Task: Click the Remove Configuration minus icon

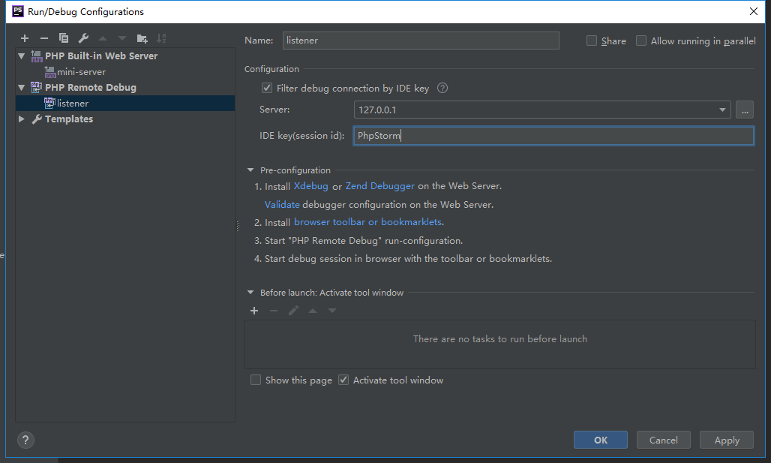Action: (44, 38)
